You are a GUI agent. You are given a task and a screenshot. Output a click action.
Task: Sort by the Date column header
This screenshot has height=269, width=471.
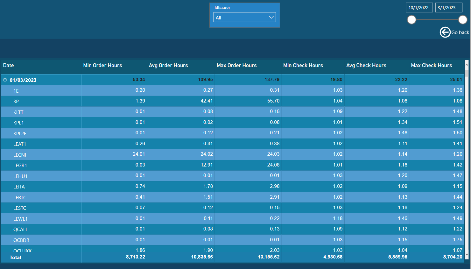[9, 66]
